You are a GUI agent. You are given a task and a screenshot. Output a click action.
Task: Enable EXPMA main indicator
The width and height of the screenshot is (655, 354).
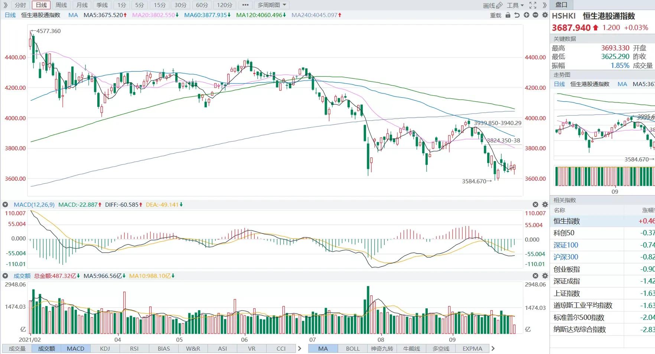472,348
